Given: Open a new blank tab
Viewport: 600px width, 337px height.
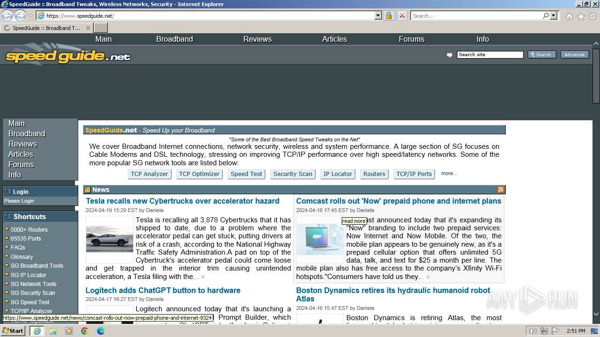Looking at the screenshot, I should [100, 28].
